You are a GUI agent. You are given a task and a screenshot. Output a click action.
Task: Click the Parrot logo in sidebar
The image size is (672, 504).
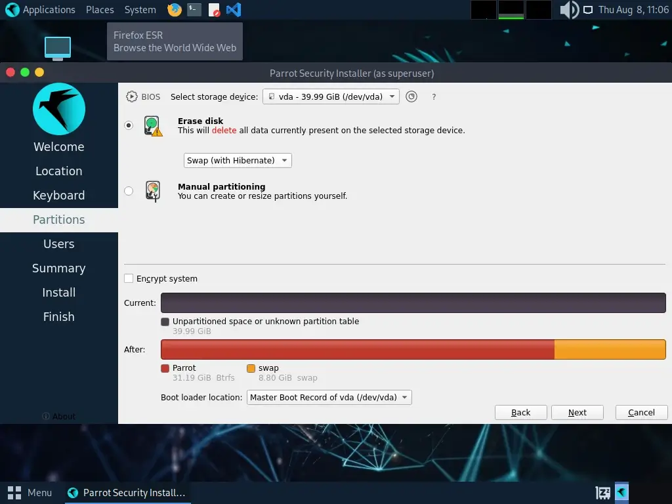pos(59,109)
